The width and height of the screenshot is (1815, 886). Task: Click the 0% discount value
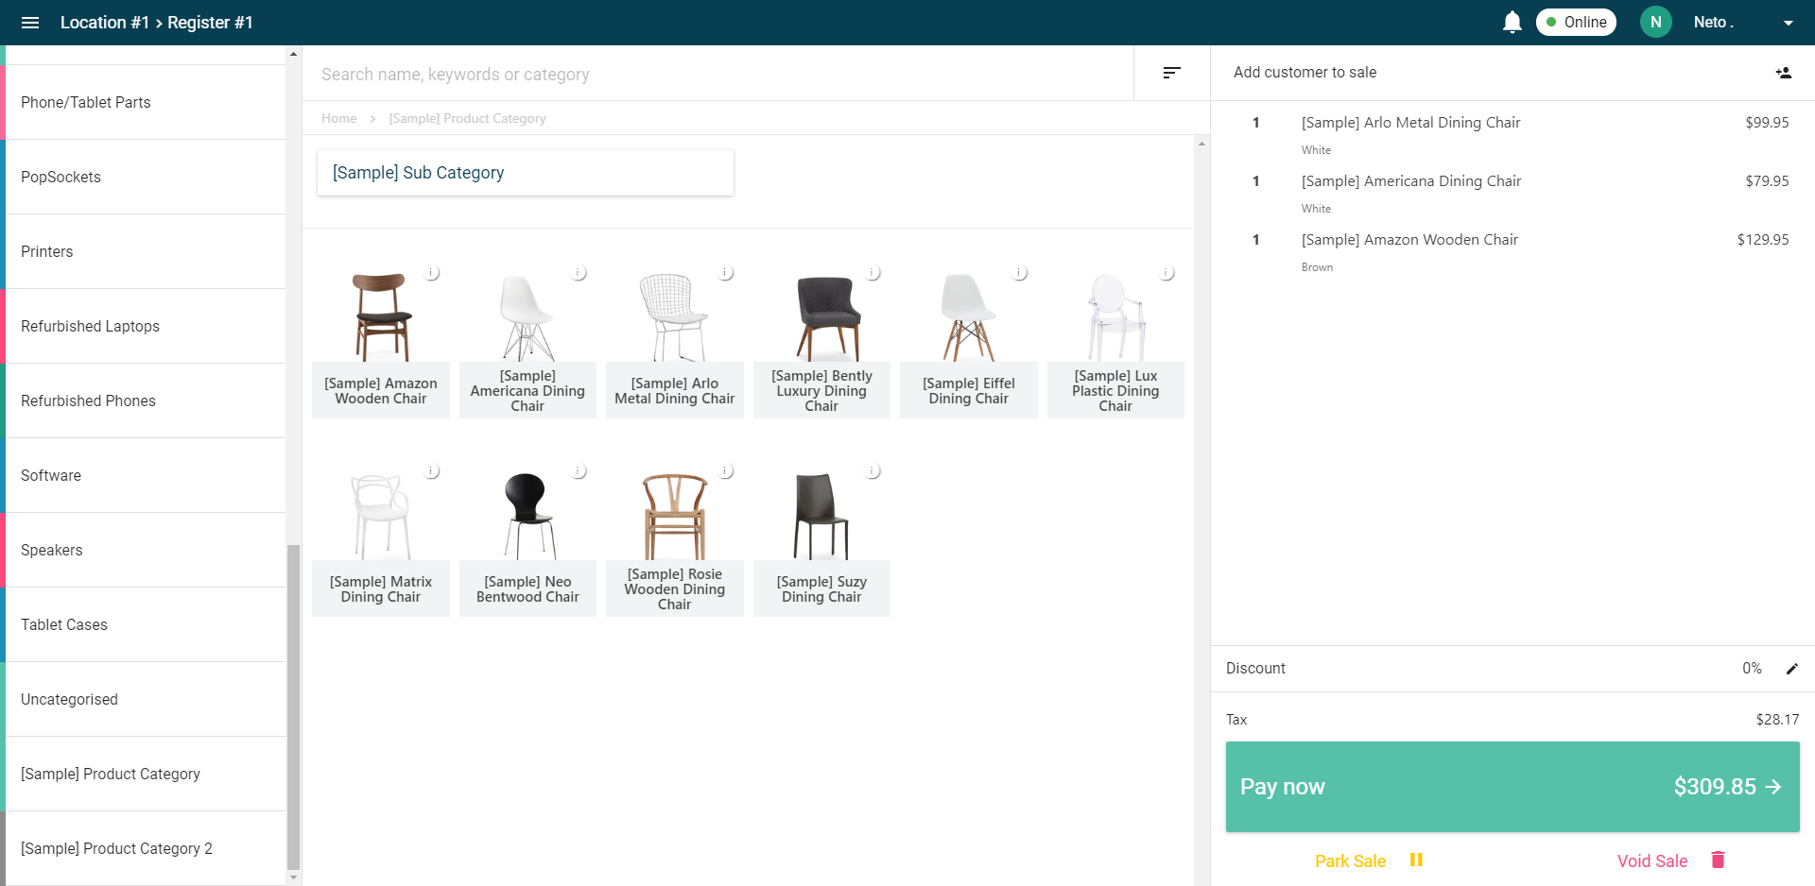click(x=1752, y=668)
